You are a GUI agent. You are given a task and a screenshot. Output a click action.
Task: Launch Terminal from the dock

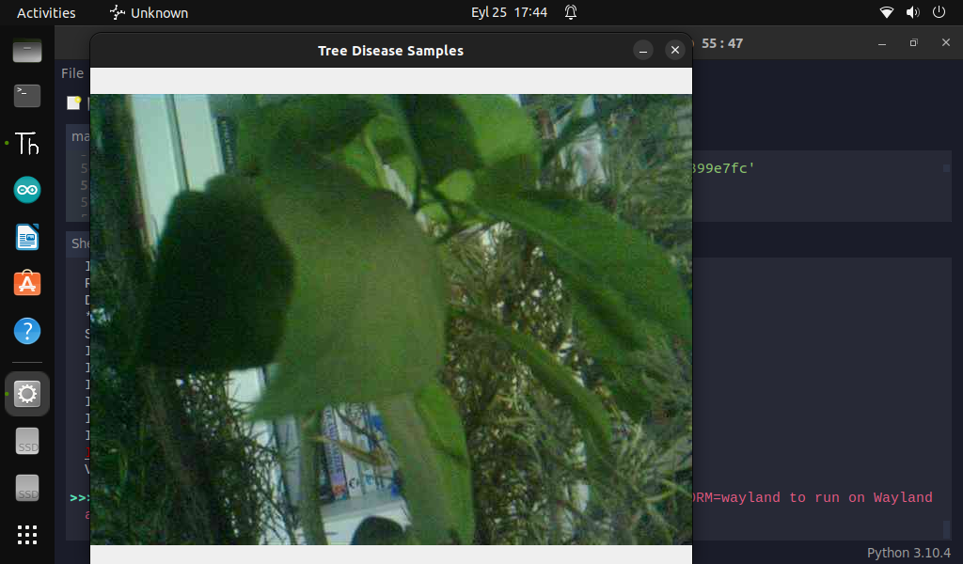[27, 95]
